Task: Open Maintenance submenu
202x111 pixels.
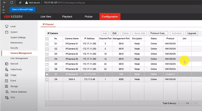Action: [16, 43]
